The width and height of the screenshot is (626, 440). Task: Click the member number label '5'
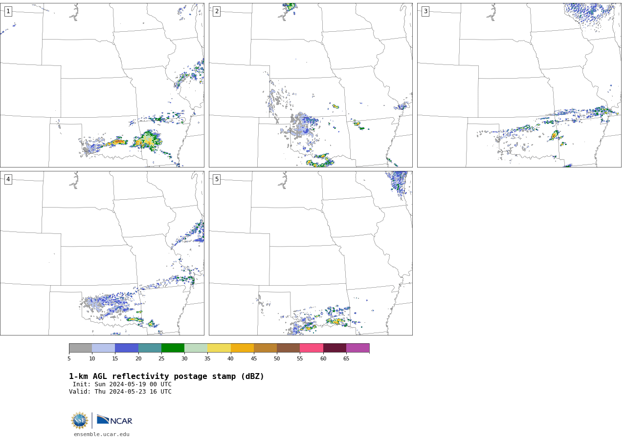click(217, 179)
